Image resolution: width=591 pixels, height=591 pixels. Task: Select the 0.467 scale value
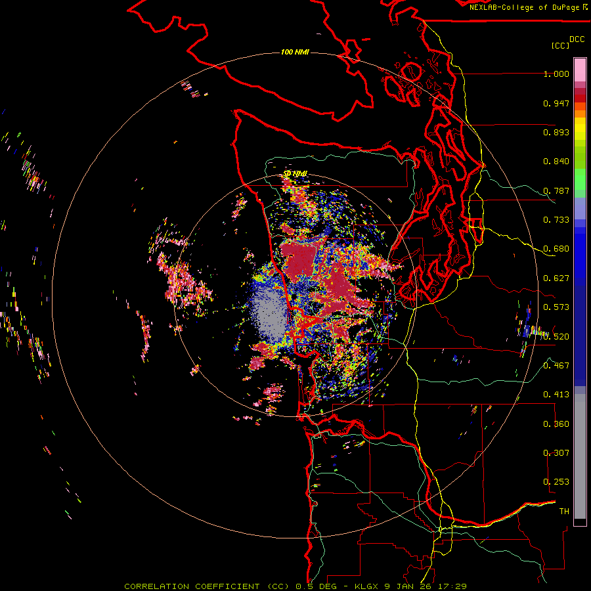tap(556, 366)
